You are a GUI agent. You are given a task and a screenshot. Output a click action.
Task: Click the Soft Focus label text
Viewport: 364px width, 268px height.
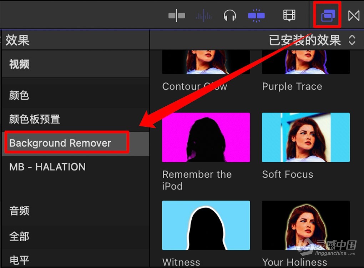[288, 175]
